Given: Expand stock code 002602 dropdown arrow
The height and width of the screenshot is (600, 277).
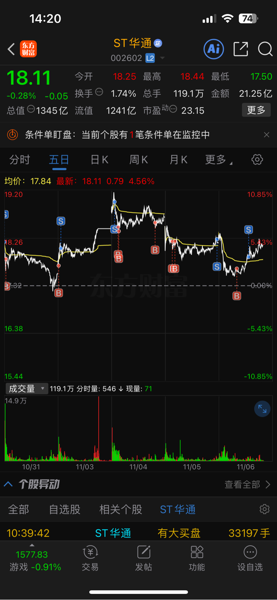Looking at the screenshot, I should pyautogui.click(x=162, y=58).
